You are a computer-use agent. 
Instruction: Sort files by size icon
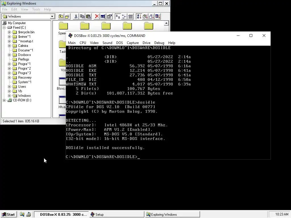point(151,16)
